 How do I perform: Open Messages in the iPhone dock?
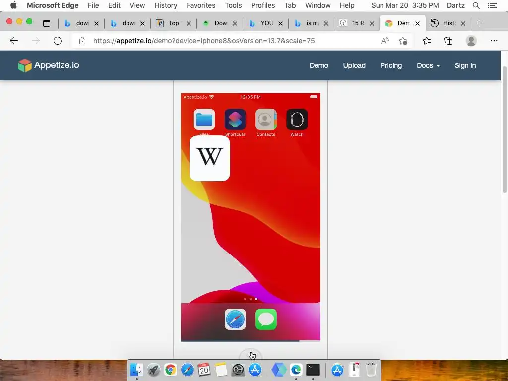(266, 319)
